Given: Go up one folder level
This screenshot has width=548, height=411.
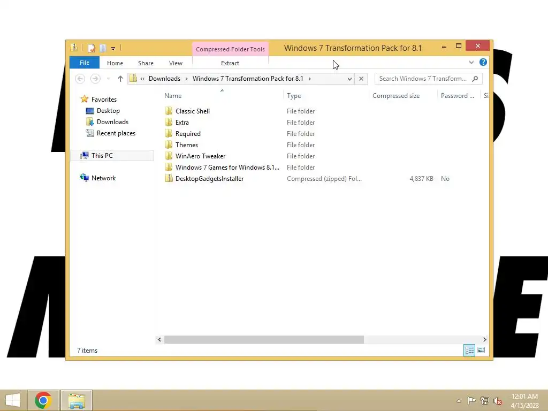Looking at the screenshot, I should click(x=120, y=79).
